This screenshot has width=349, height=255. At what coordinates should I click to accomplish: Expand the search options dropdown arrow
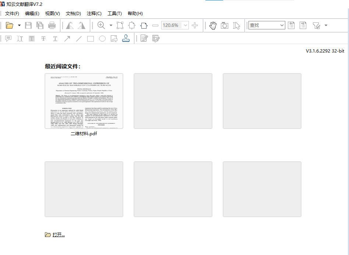pyautogui.click(x=326, y=25)
